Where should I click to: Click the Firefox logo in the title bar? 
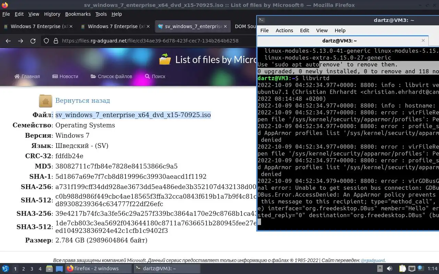tap(4, 5)
